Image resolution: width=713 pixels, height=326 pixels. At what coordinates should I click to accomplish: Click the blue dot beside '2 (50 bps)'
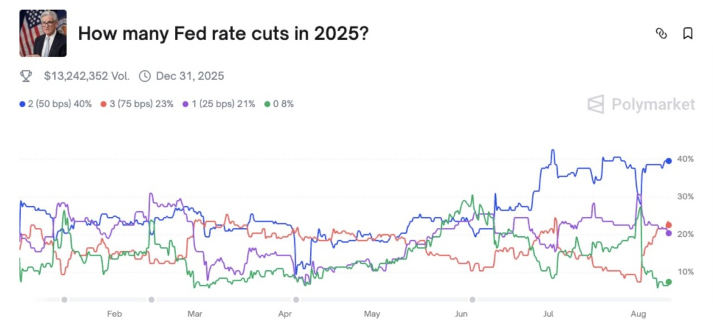pos(21,104)
